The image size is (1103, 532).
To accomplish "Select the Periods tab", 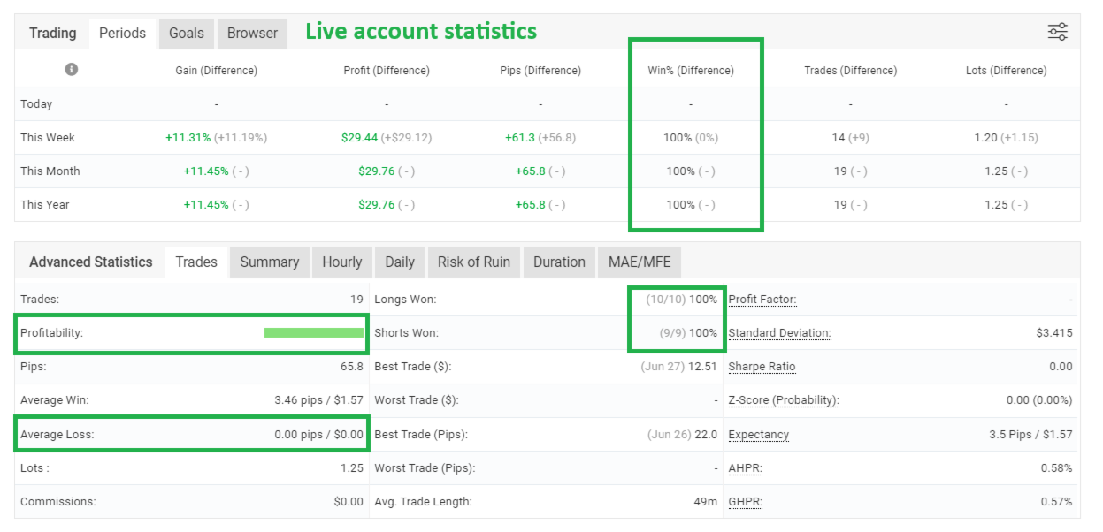I will [x=122, y=34].
